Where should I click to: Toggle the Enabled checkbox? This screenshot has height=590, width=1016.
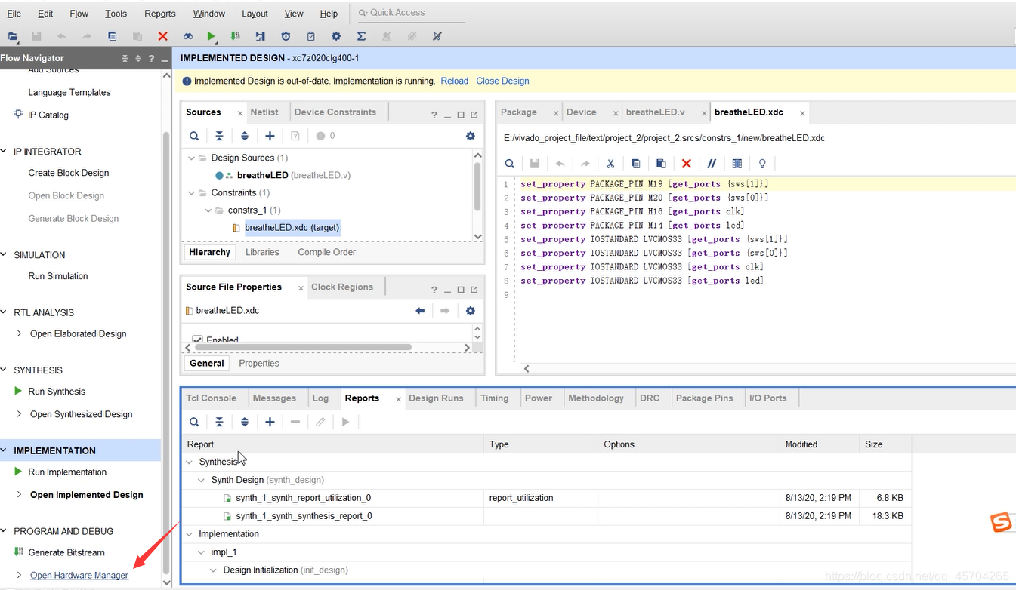(x=198, y=340)
